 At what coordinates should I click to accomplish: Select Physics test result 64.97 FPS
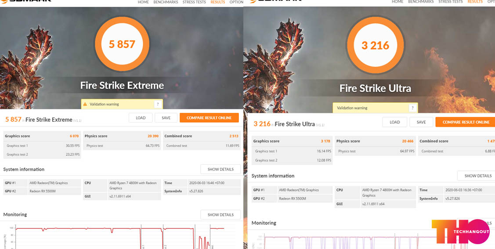tap(407, 151)
